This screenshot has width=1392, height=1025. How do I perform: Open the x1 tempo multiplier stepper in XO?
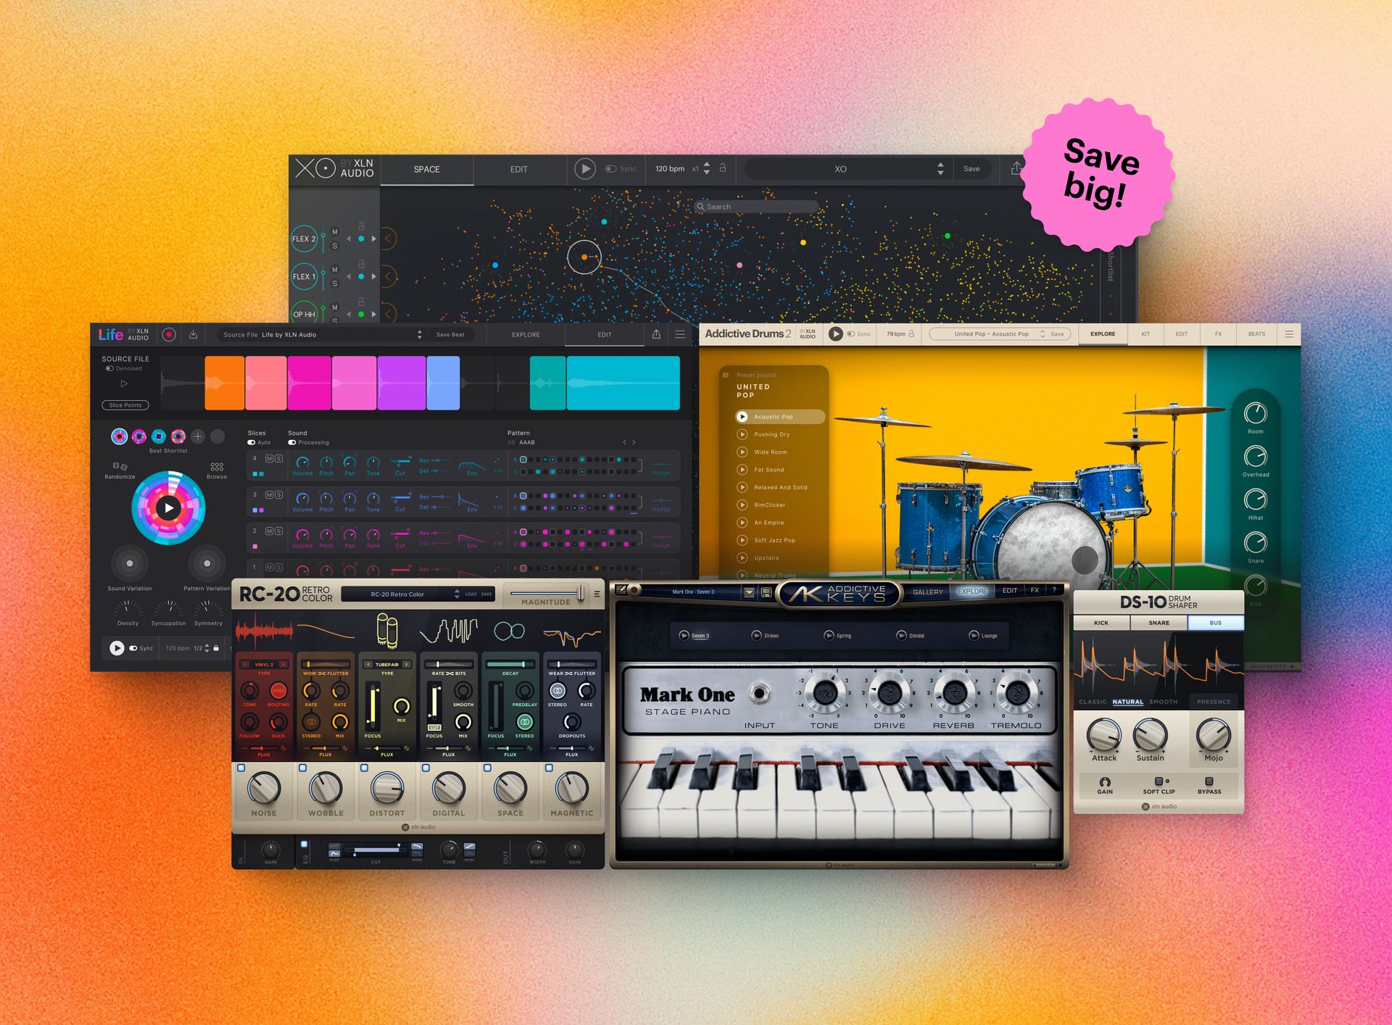[x=707, y=169]
